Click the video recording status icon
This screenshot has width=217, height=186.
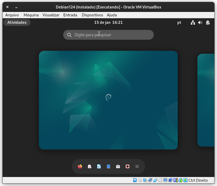coord(170,180)
